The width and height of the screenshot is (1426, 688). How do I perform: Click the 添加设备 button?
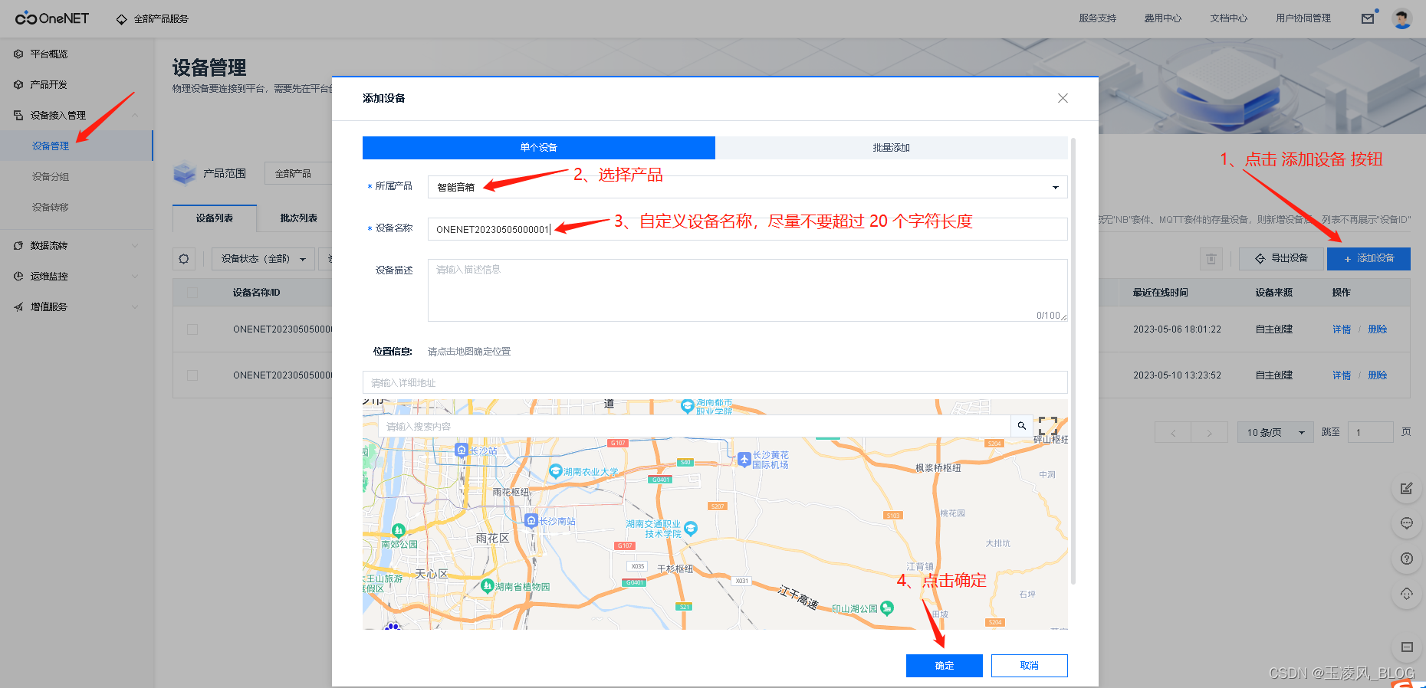1368,259
